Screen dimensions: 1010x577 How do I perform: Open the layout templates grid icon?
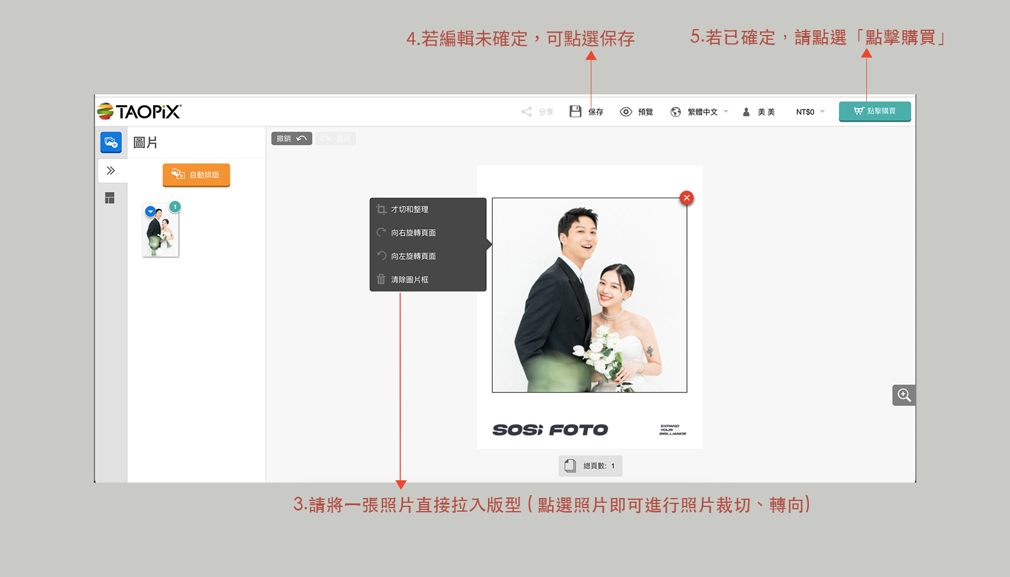110,198
